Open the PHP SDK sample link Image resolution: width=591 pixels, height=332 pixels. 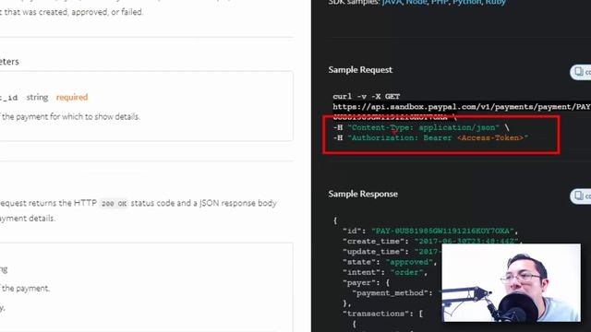click(x=440, y=2)
